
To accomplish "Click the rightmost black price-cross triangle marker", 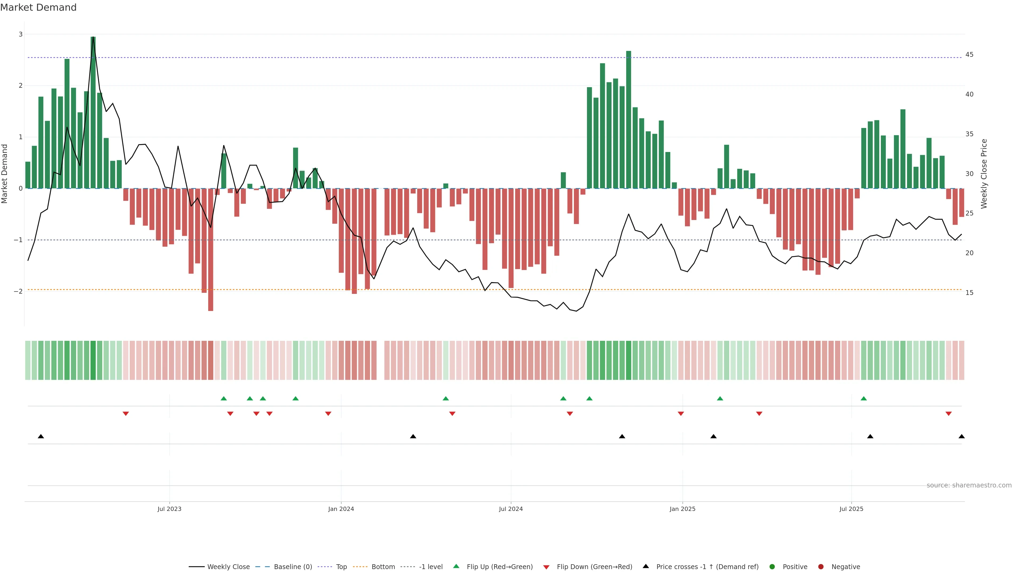I will tap(962, 437).
